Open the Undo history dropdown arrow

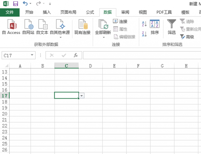coord(30,4)
